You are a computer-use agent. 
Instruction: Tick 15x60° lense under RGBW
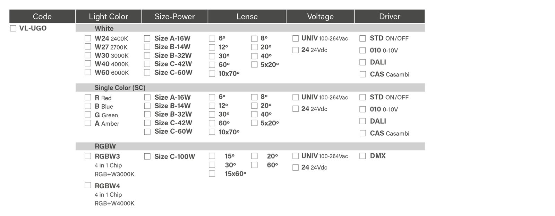212,173
